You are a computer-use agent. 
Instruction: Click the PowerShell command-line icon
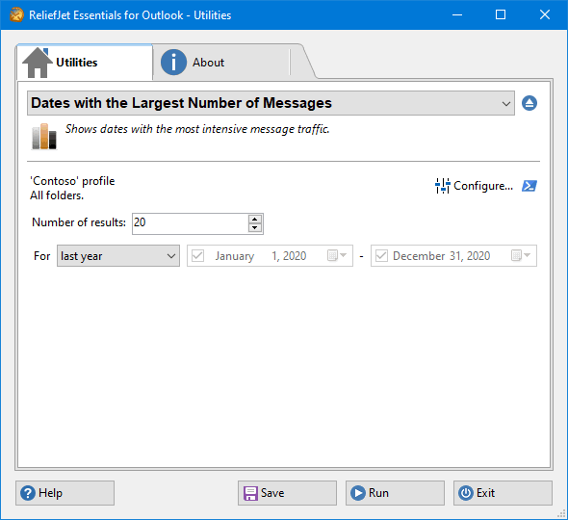pos(529,186)
